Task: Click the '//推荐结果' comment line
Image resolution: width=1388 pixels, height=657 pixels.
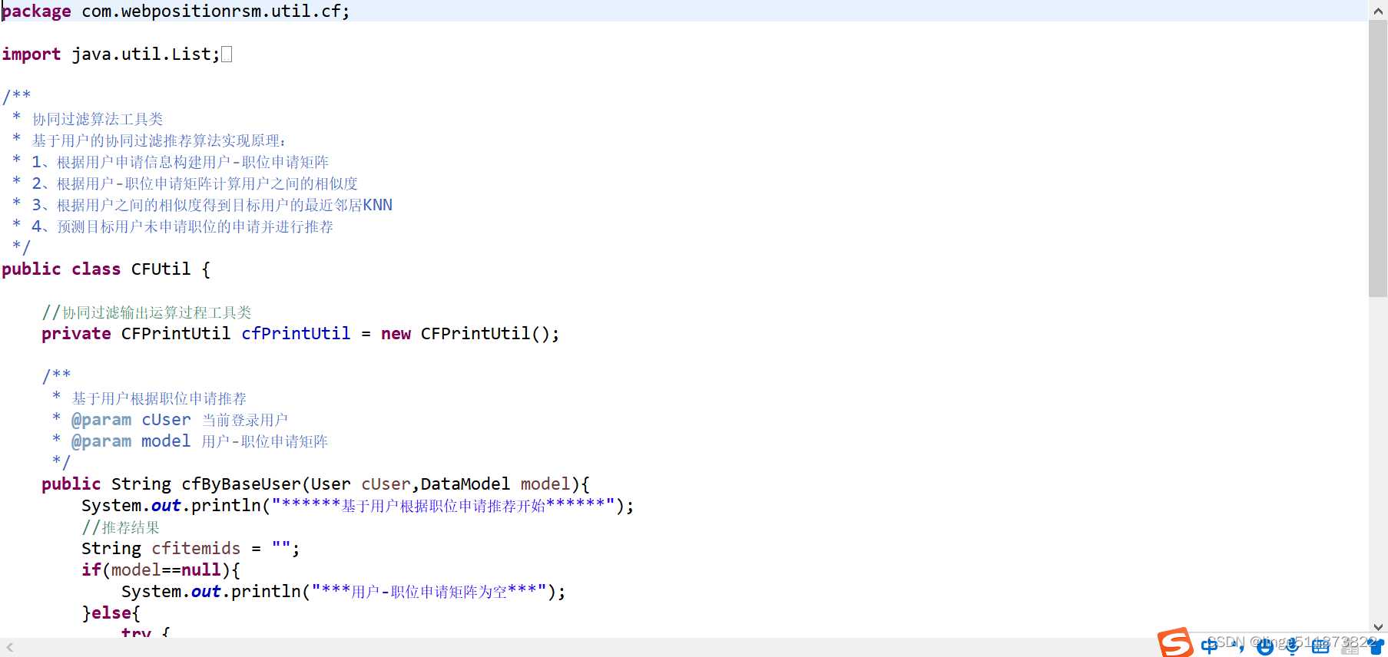Action: point(121,527)
